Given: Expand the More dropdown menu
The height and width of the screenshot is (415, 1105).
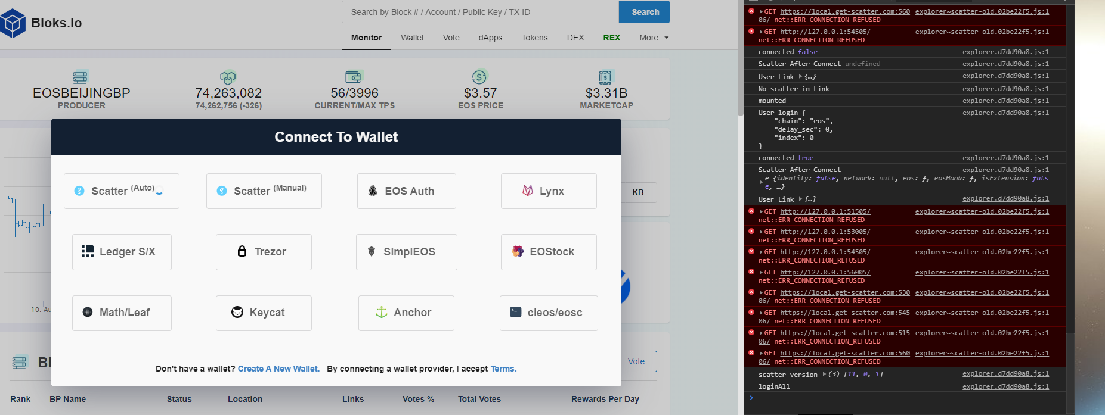Looking at the screenshot, I should [654, 38].
